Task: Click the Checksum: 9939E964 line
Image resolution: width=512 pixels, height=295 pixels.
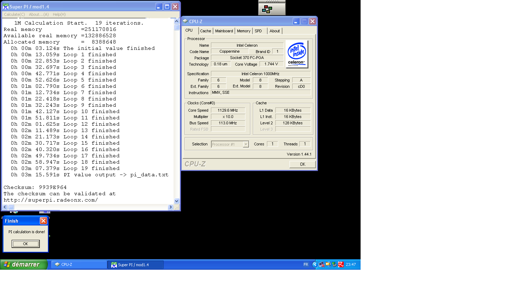Action: click(35, 187)
